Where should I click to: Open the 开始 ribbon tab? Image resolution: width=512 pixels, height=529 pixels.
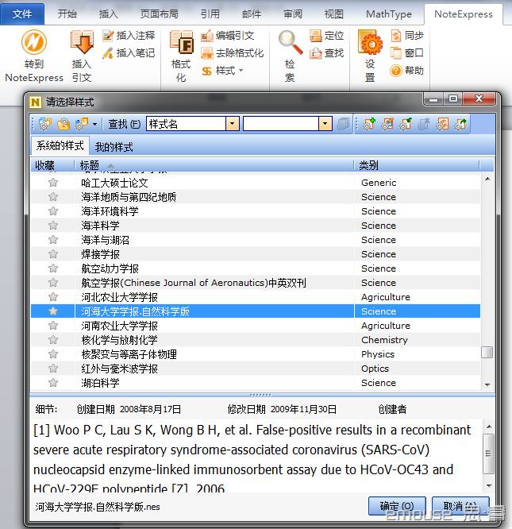point(67,14)
